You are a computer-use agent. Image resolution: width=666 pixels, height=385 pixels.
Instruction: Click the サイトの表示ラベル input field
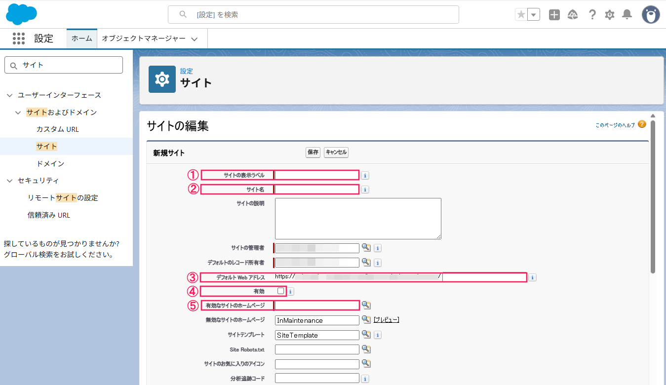[317, 175]
